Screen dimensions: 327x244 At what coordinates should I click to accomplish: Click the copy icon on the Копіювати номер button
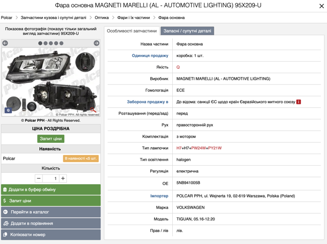pos(6,235)
